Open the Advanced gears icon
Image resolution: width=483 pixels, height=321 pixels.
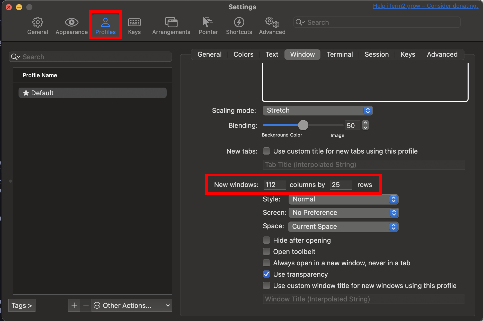click(x=272, y=22)
